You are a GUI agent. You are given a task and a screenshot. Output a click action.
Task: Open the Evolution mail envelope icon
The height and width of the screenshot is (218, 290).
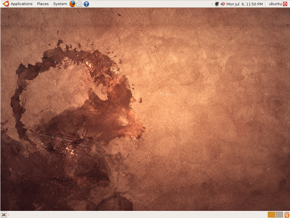80,4
